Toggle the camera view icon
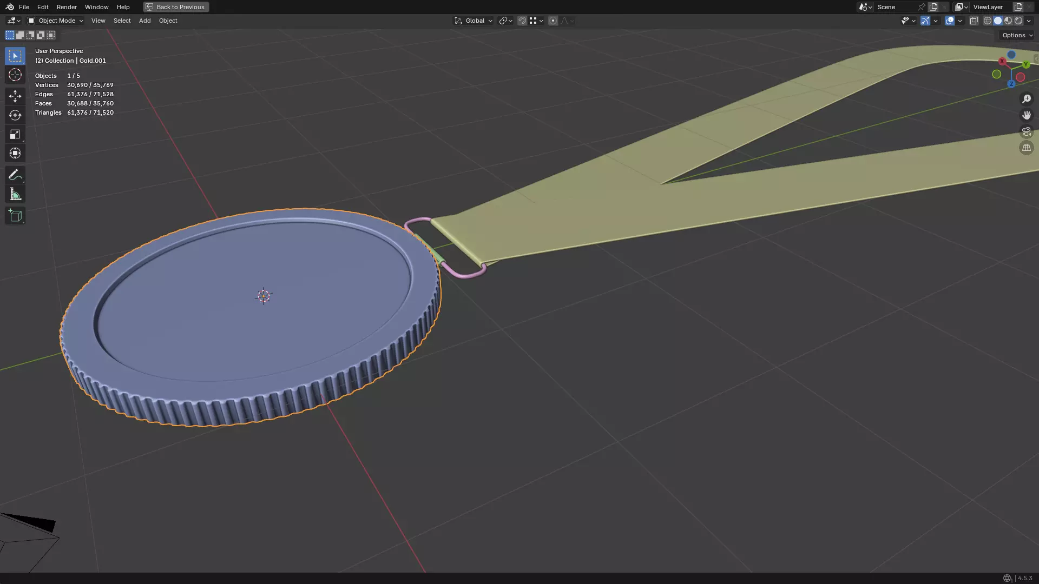 tap(1027, 131)
